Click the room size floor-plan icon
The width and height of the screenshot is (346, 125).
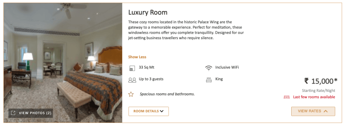coord(132,68)
